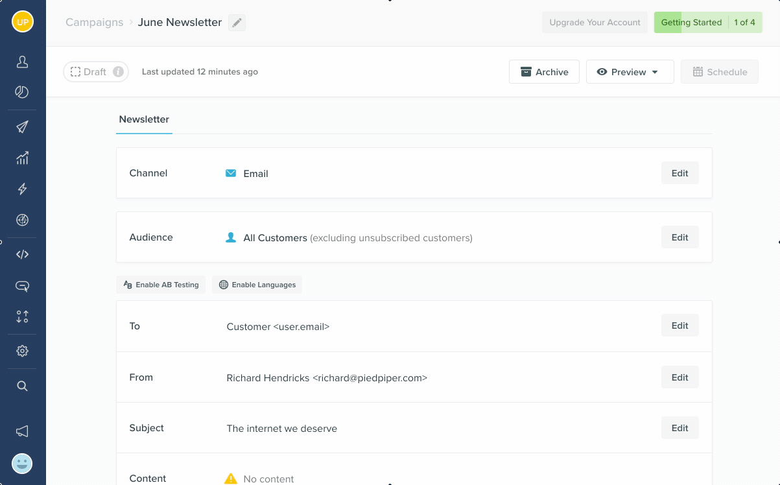This screenshot has height=485, width=780.
Task: Check Getting Started progress 1 of 4
Action: click(x=745, y=22)
